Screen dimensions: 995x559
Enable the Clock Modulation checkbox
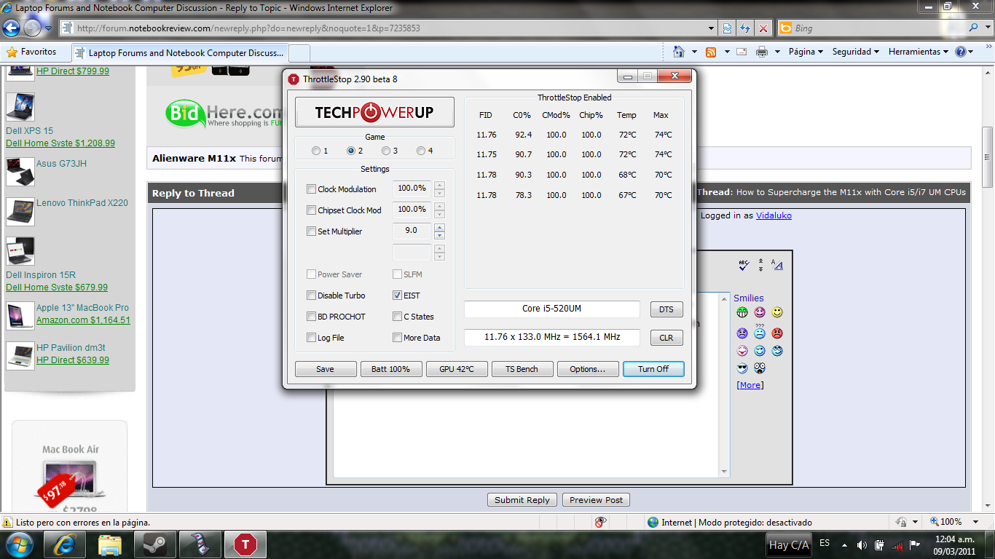312,189
